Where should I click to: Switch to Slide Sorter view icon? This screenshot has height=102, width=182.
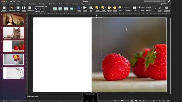click(136, 101)
